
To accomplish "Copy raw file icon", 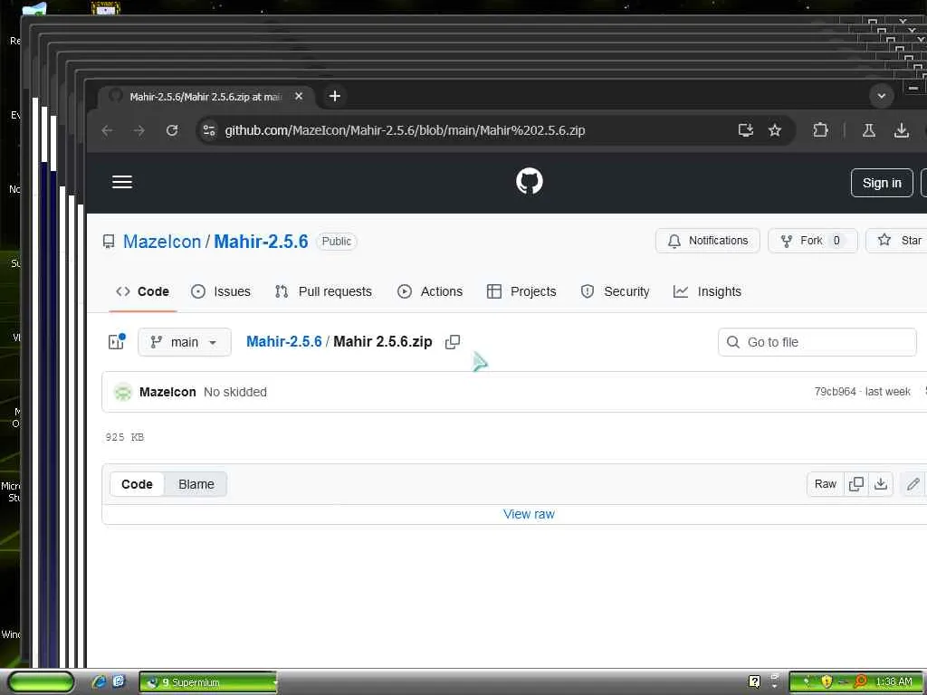I will 856,484.
